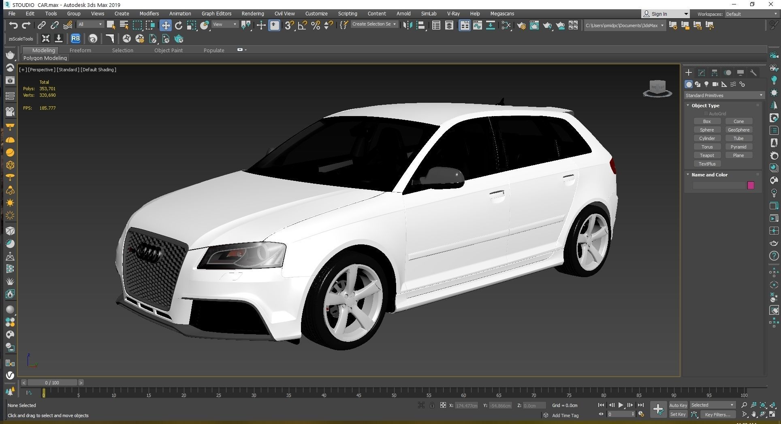This screenshot has height=424, width=781.
Task: Toggle the Percent Snap icon
Action: 316,25
